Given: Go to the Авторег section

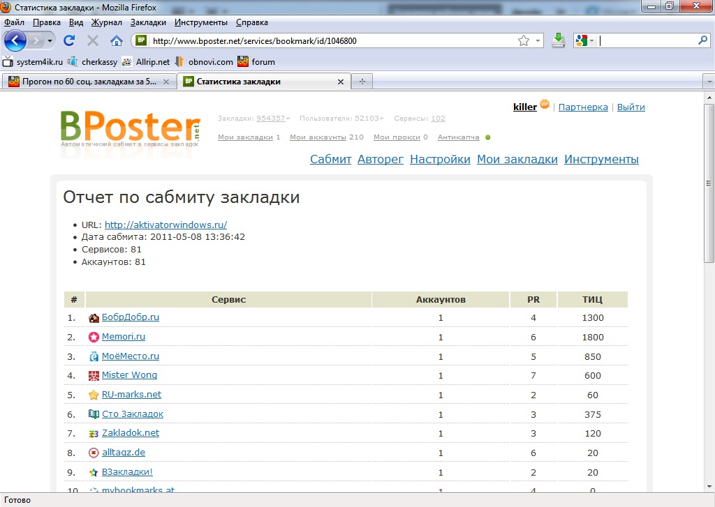Looking at the screenshot, I should coord(381,160).
